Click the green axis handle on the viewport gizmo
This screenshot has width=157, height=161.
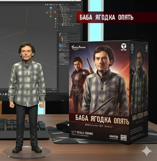[x=51, y=16]
